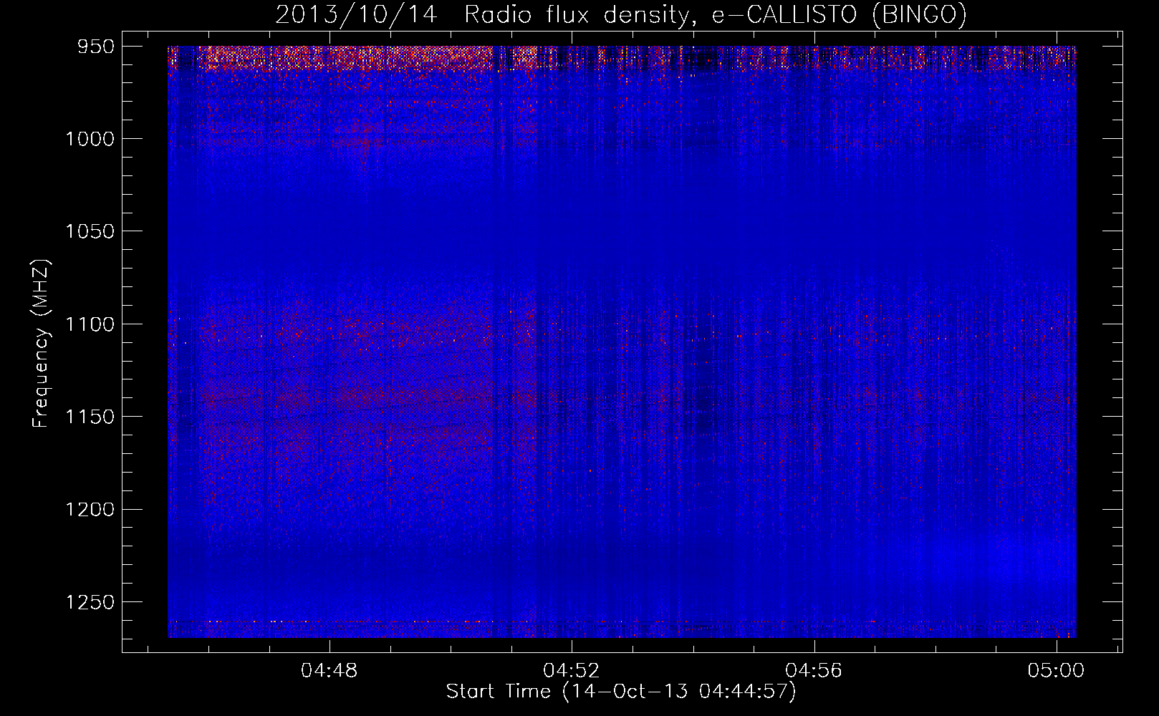The image size is (1159, 716).
Task: Click the 'Frequency (MHZ)' axis label
Action: (x=41, y=344)
